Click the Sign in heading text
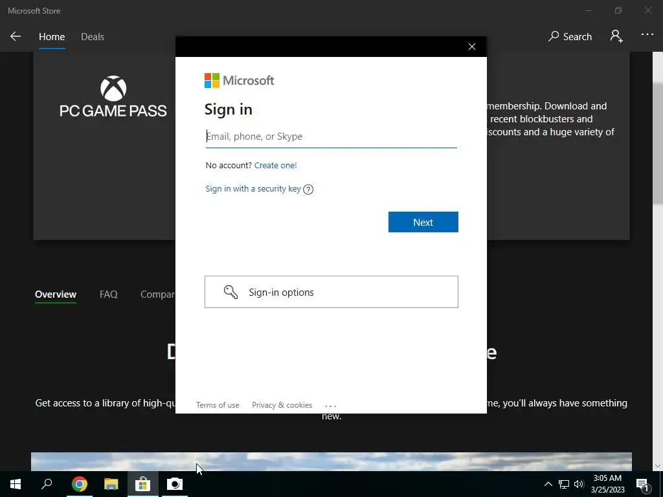The image size is (663, 497). (229, 109)
